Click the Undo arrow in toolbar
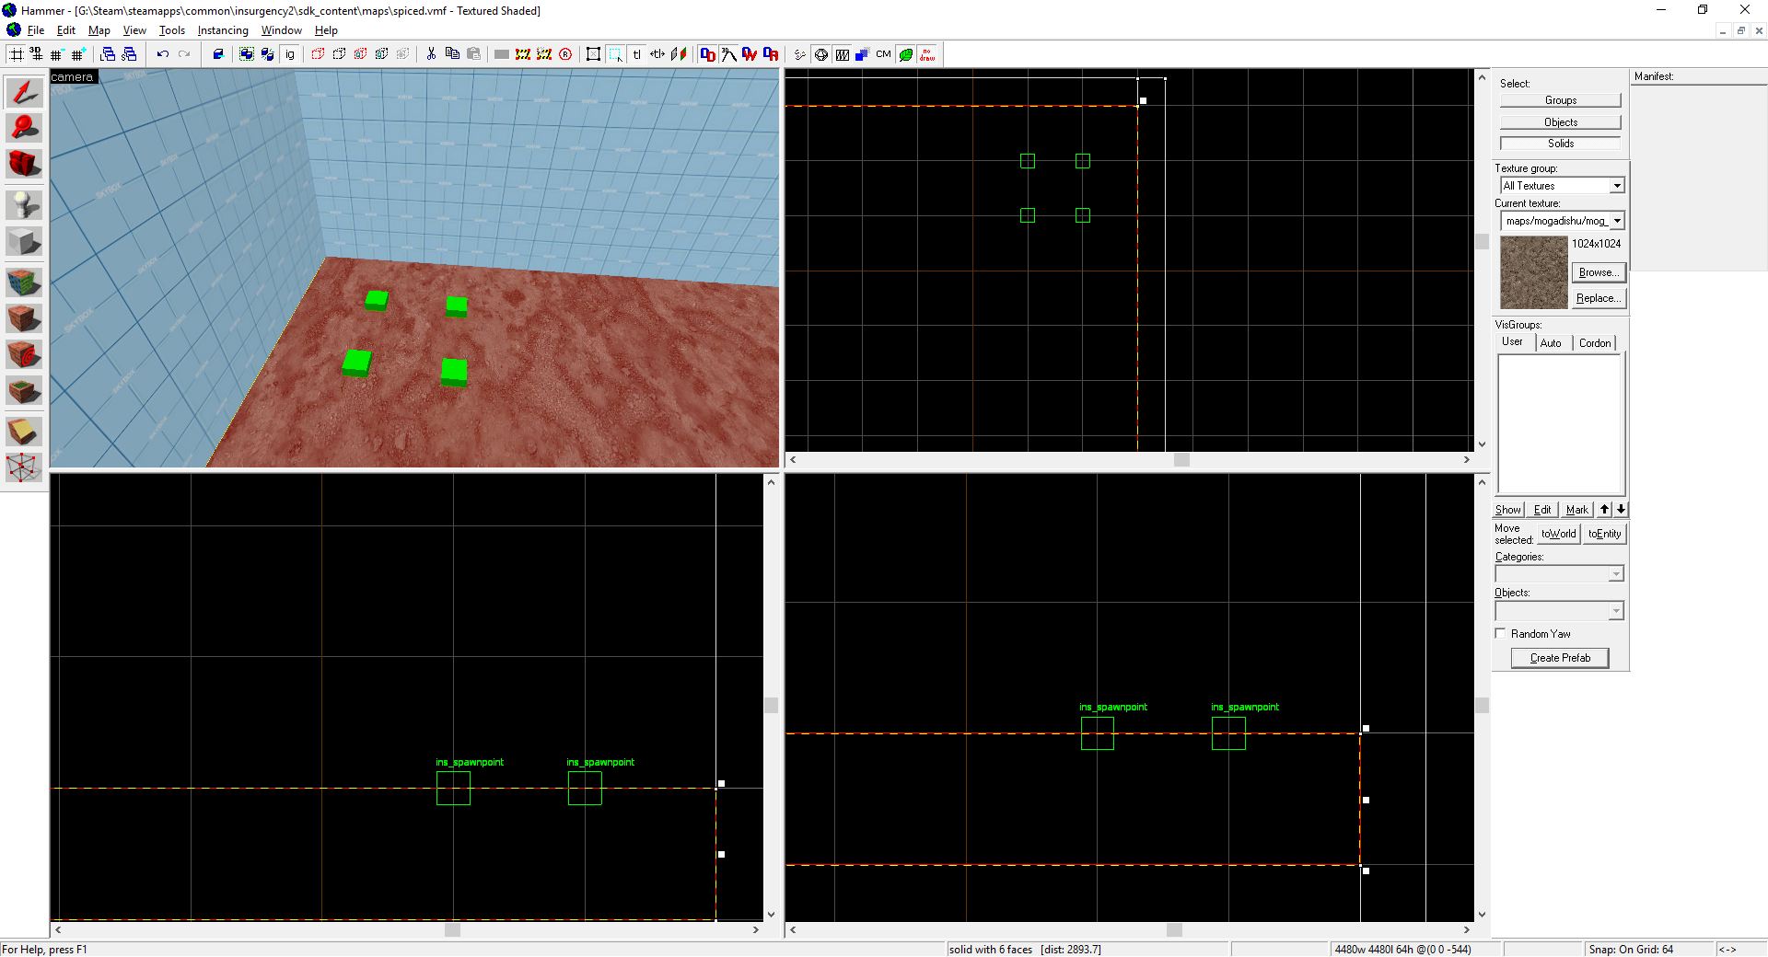Image resolution: width=1768 pixels, height=957 pixels. point(163,54)
